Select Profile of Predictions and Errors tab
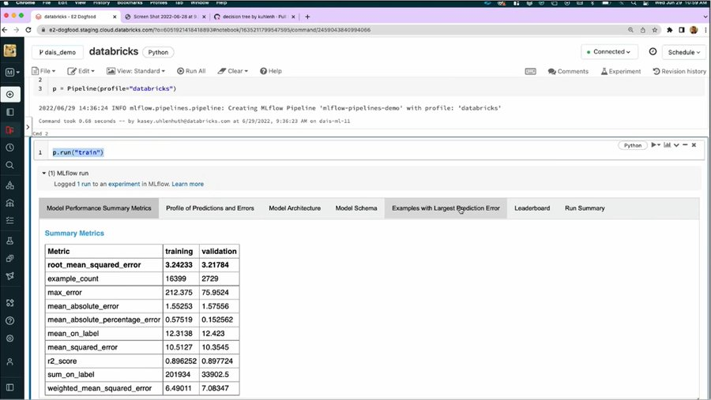711x400 pixels. pos(210,208)
